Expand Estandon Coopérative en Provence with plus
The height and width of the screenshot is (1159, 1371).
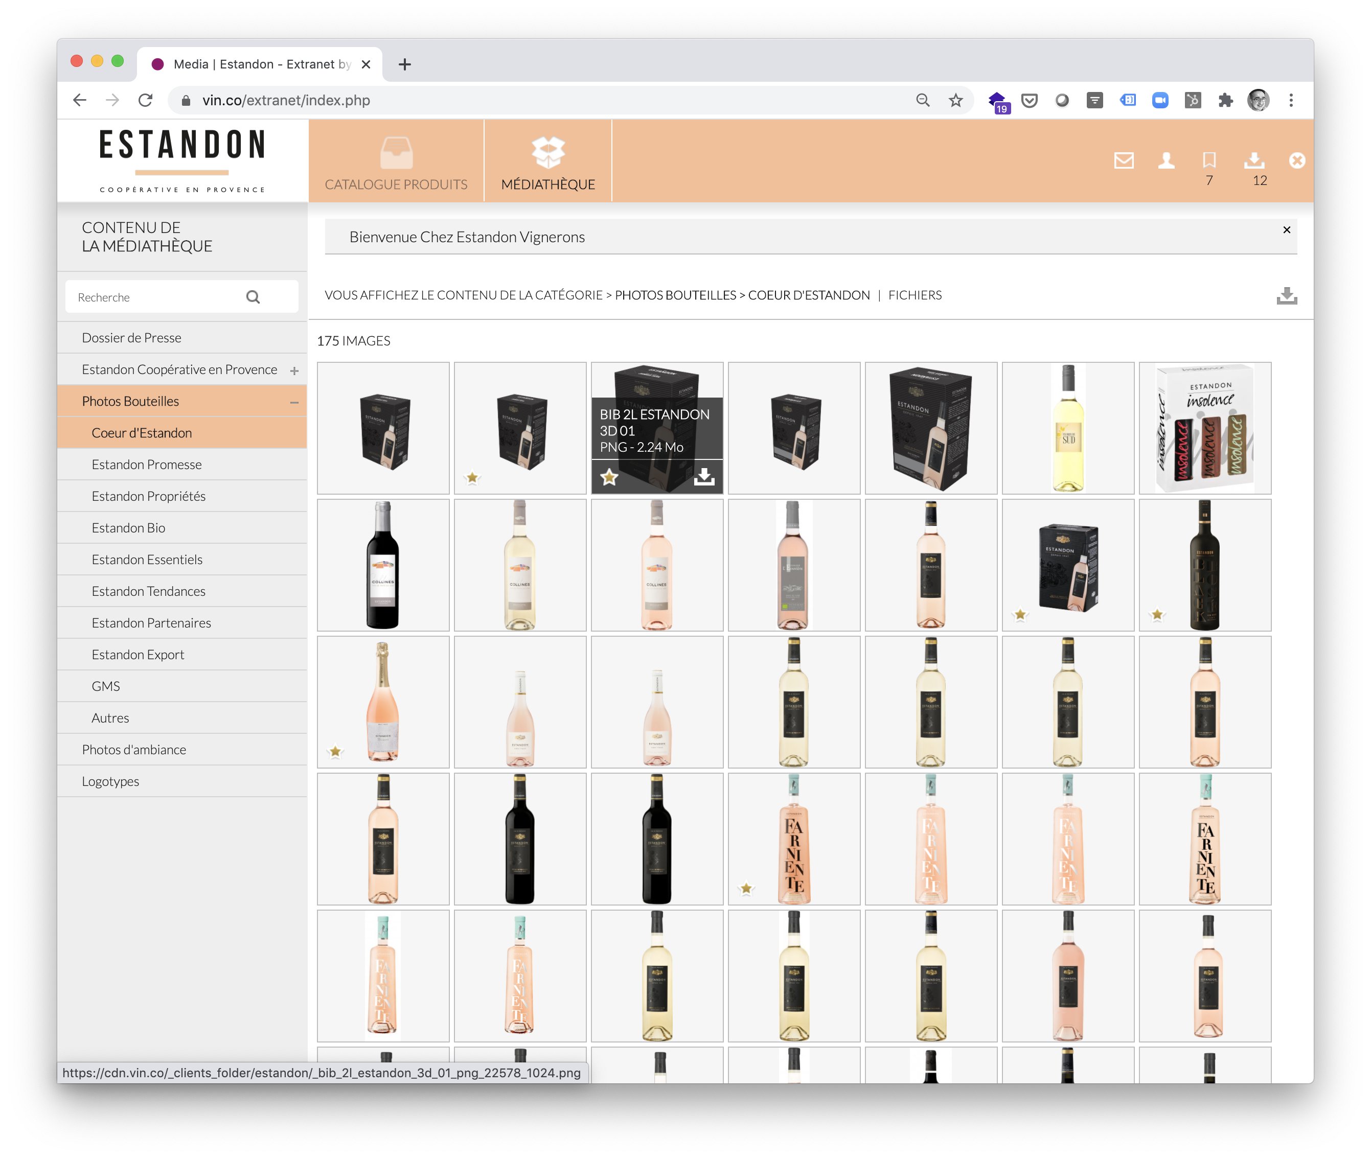coord(294,370)
